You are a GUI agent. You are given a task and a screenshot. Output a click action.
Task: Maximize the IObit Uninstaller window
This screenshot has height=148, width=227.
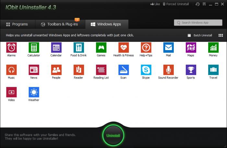(216, 4)
